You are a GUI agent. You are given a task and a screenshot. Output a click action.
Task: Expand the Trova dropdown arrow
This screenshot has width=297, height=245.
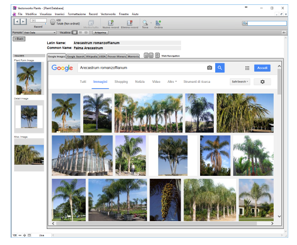tap(151, 23)
